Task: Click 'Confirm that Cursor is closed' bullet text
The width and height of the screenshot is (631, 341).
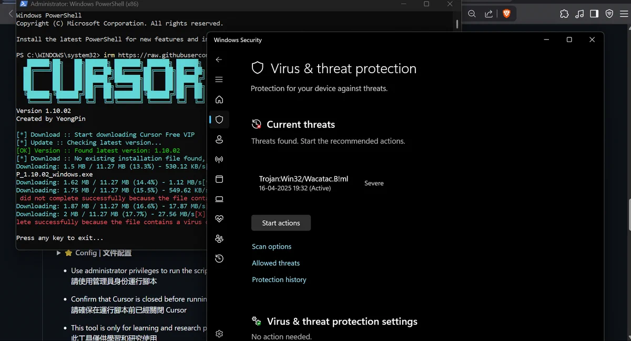Action: [139, 299]
